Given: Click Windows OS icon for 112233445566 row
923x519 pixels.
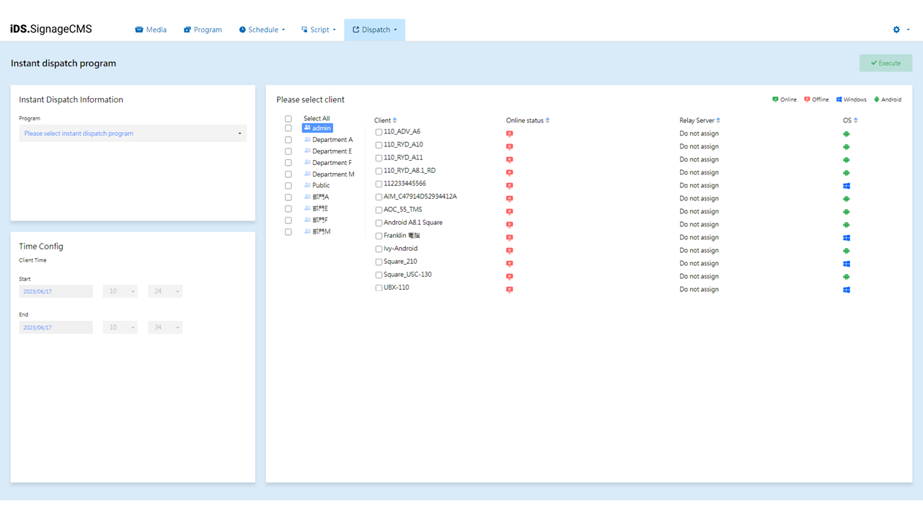Looking at the screenshot, I should click(x=847, y=186).
